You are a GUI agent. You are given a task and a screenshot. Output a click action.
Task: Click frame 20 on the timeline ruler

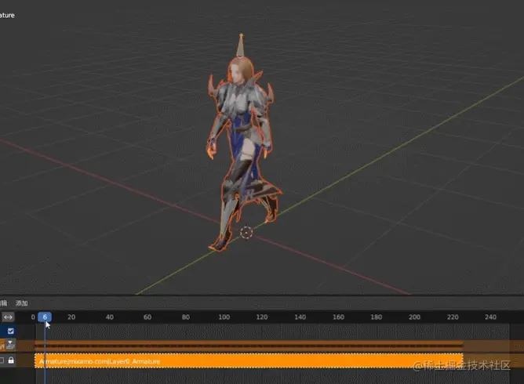71,317
